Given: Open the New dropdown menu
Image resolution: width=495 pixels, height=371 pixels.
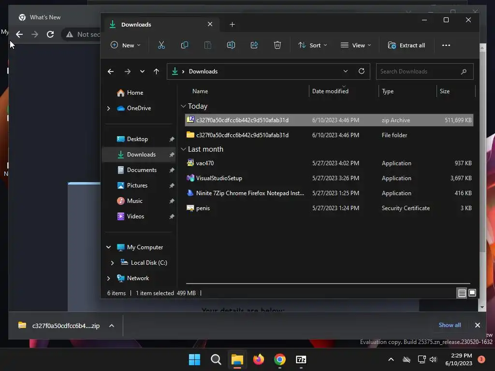Looking at the screenshot, I should point(125,45).
